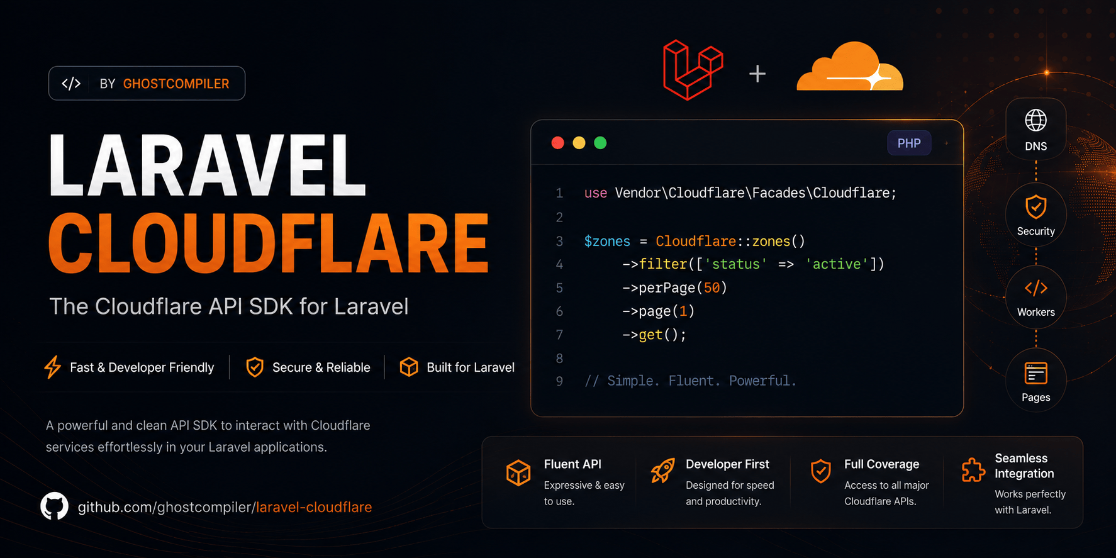Click the shield icon by Secure & Reliable
Viewport: 1116px width, 558px height.
[x=255, y=367]
